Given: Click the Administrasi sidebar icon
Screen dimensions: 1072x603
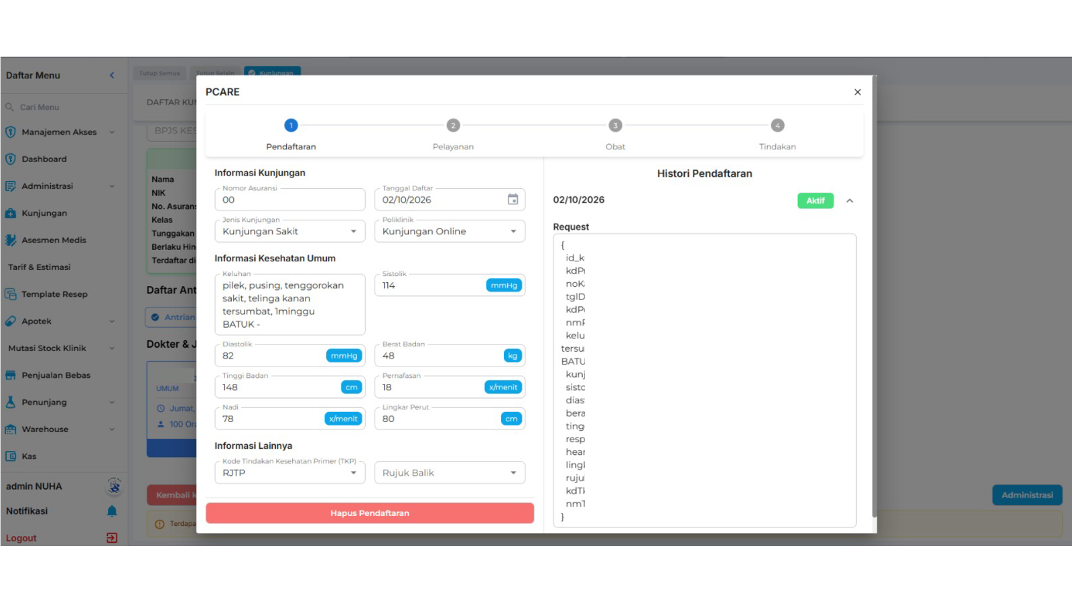Looking at the screenshot, I should click(x=11, y=186).
